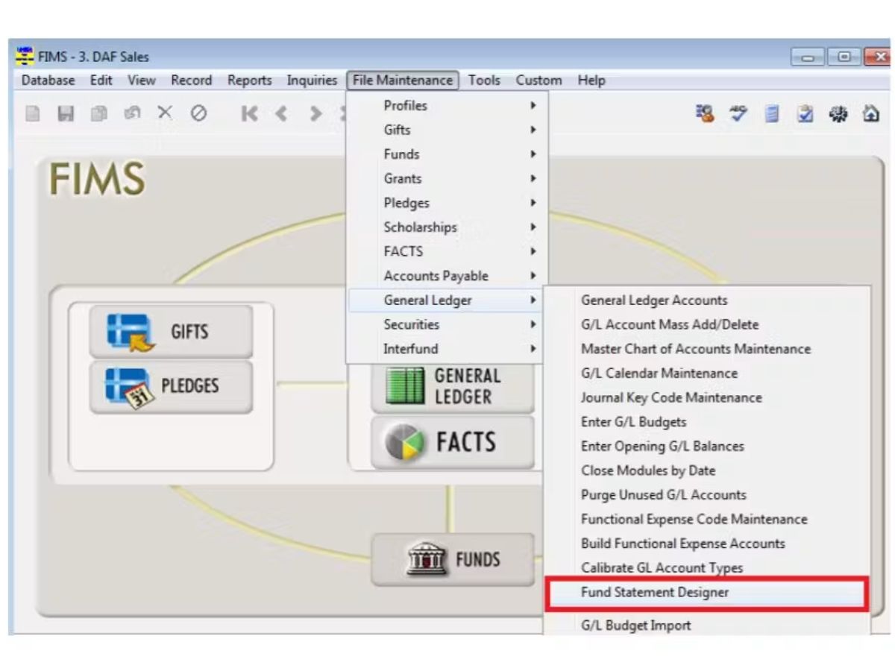Click the Home house toolbar icon
The height and width of the screenshot is (671, 895).
coord(871,113)
